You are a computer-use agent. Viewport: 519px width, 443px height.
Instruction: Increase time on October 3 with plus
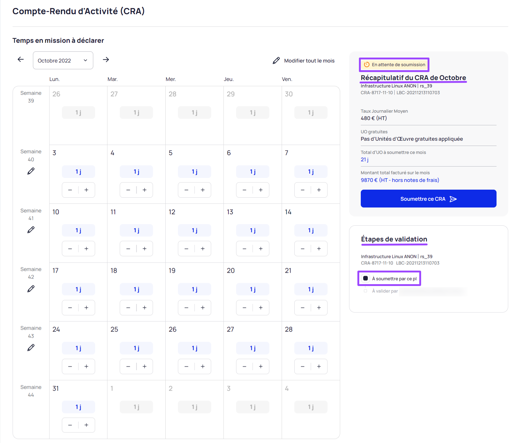coord(86,190)
